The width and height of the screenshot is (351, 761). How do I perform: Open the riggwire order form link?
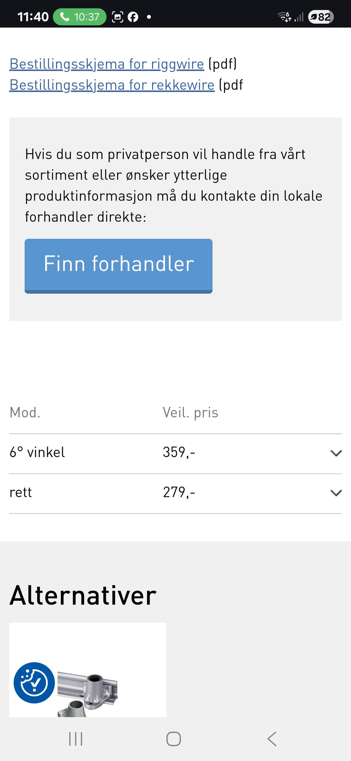106,64
